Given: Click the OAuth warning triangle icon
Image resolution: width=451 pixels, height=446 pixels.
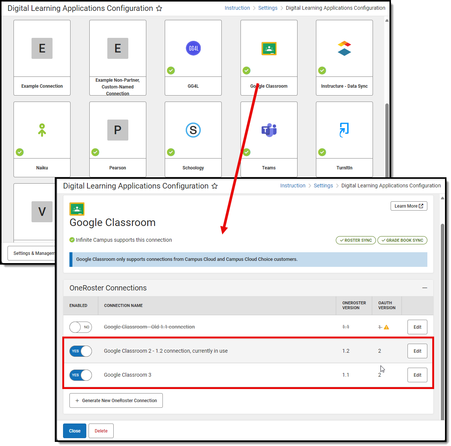Looking at the screenshot, I should coord(386,327).
